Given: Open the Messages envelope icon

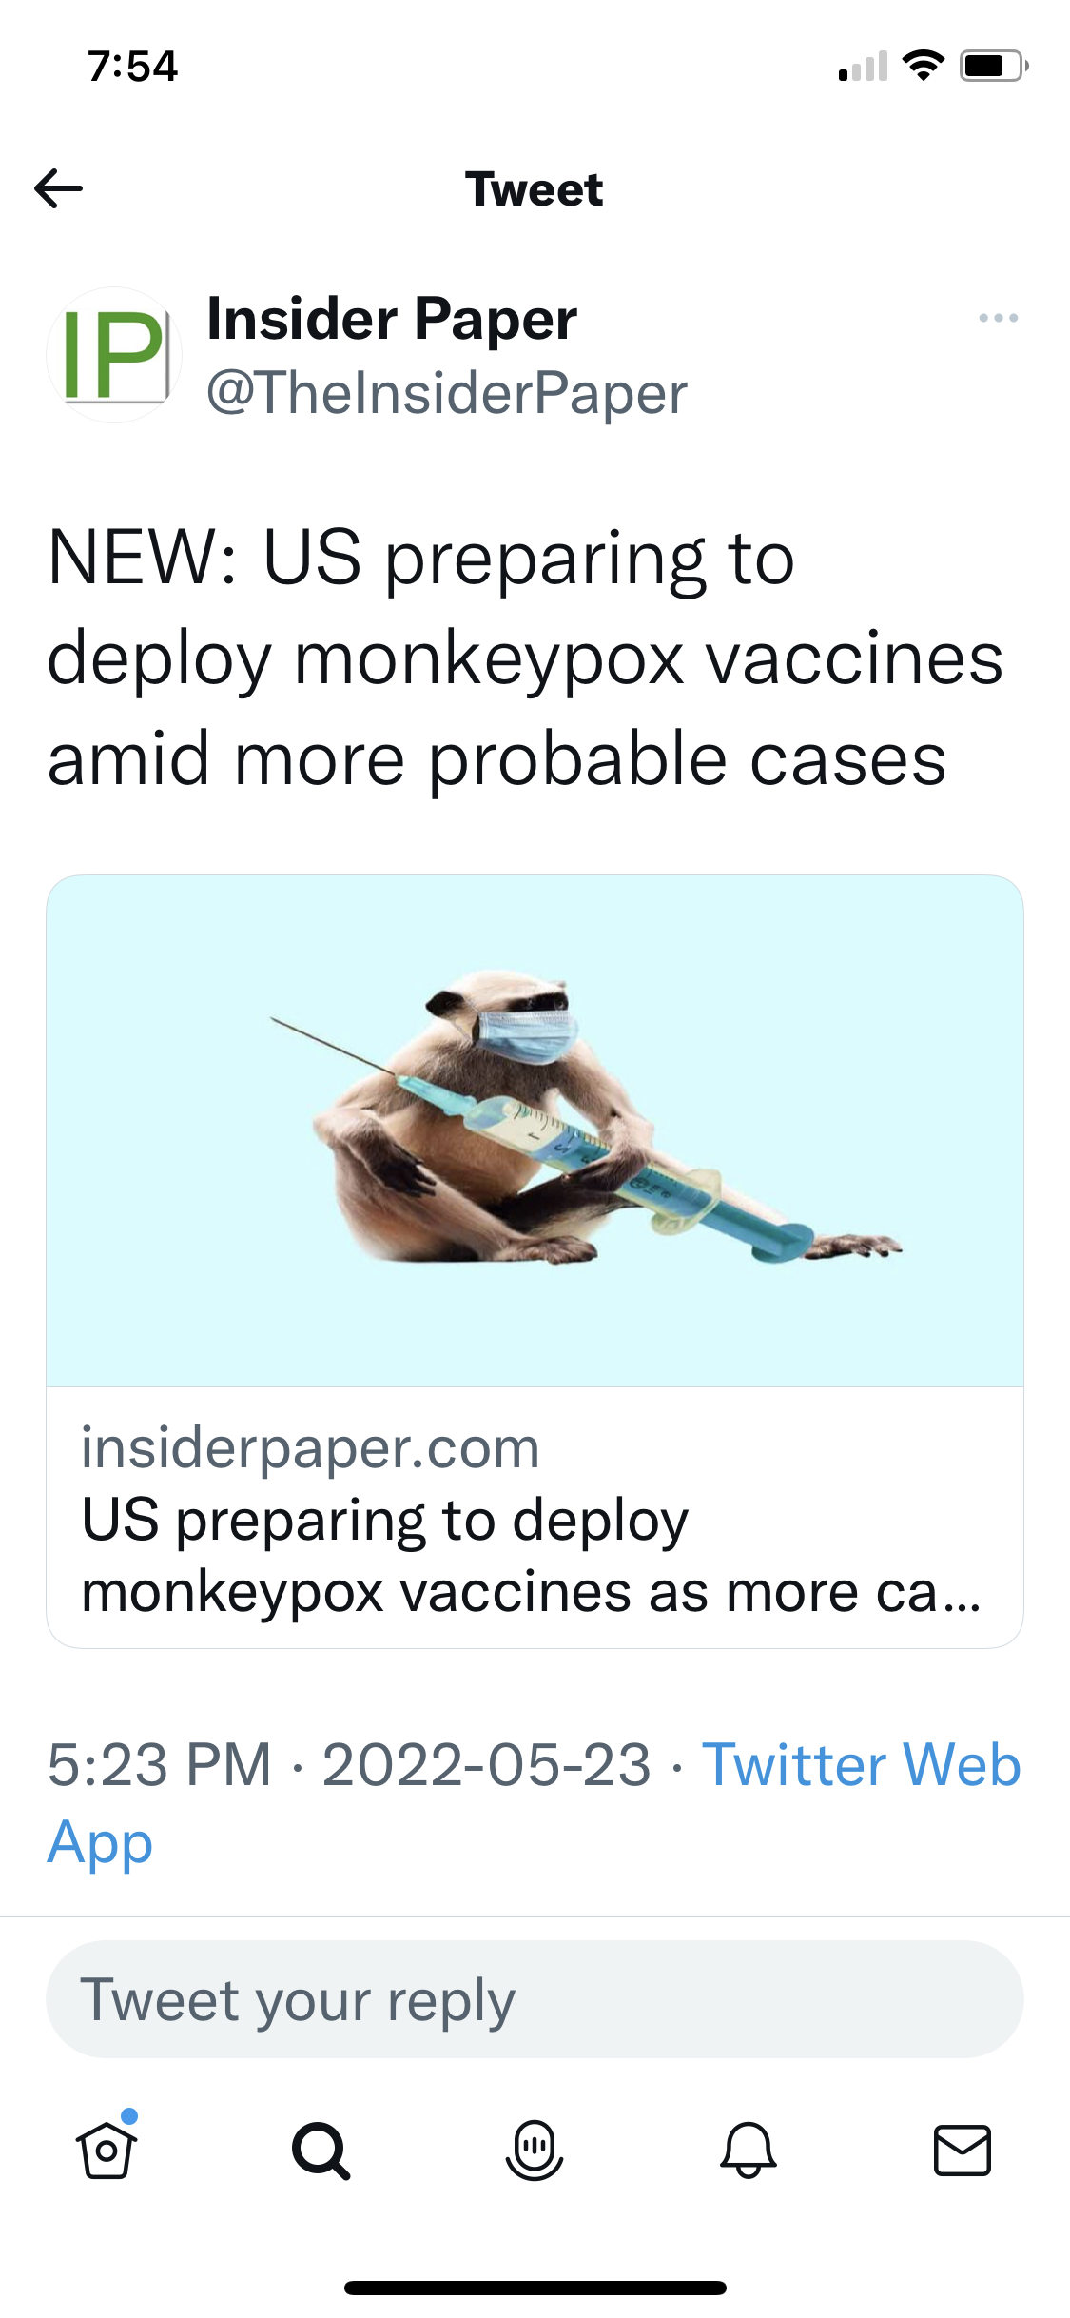Looking at the screenshot, I should pyautogui.click(x=963, y=2151).
